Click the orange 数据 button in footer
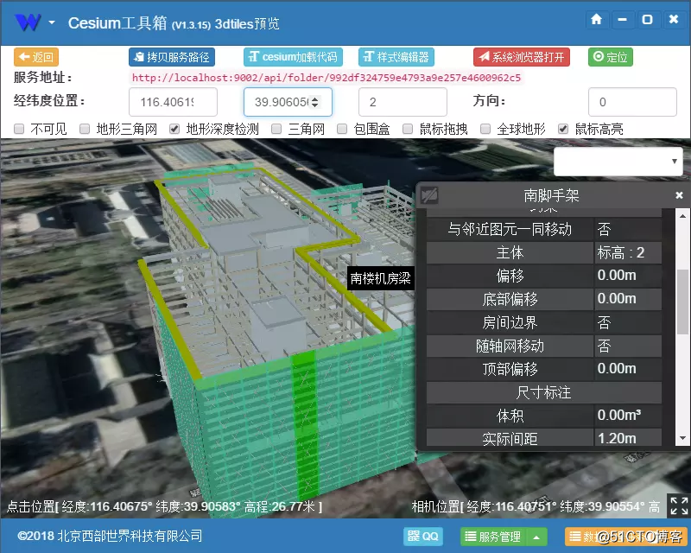This screenshot has width=691, height=553. [626, 537]
